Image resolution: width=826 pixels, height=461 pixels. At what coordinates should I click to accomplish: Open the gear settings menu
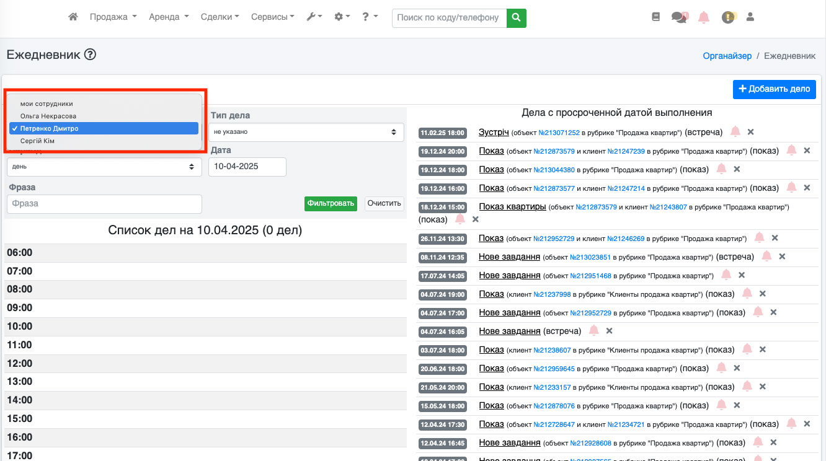coord(342,17)
